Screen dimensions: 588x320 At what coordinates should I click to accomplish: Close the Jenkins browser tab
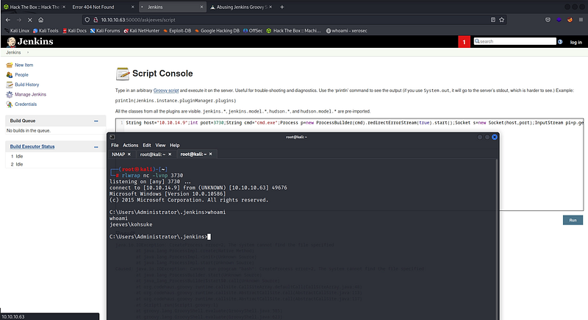pos(201,7)
